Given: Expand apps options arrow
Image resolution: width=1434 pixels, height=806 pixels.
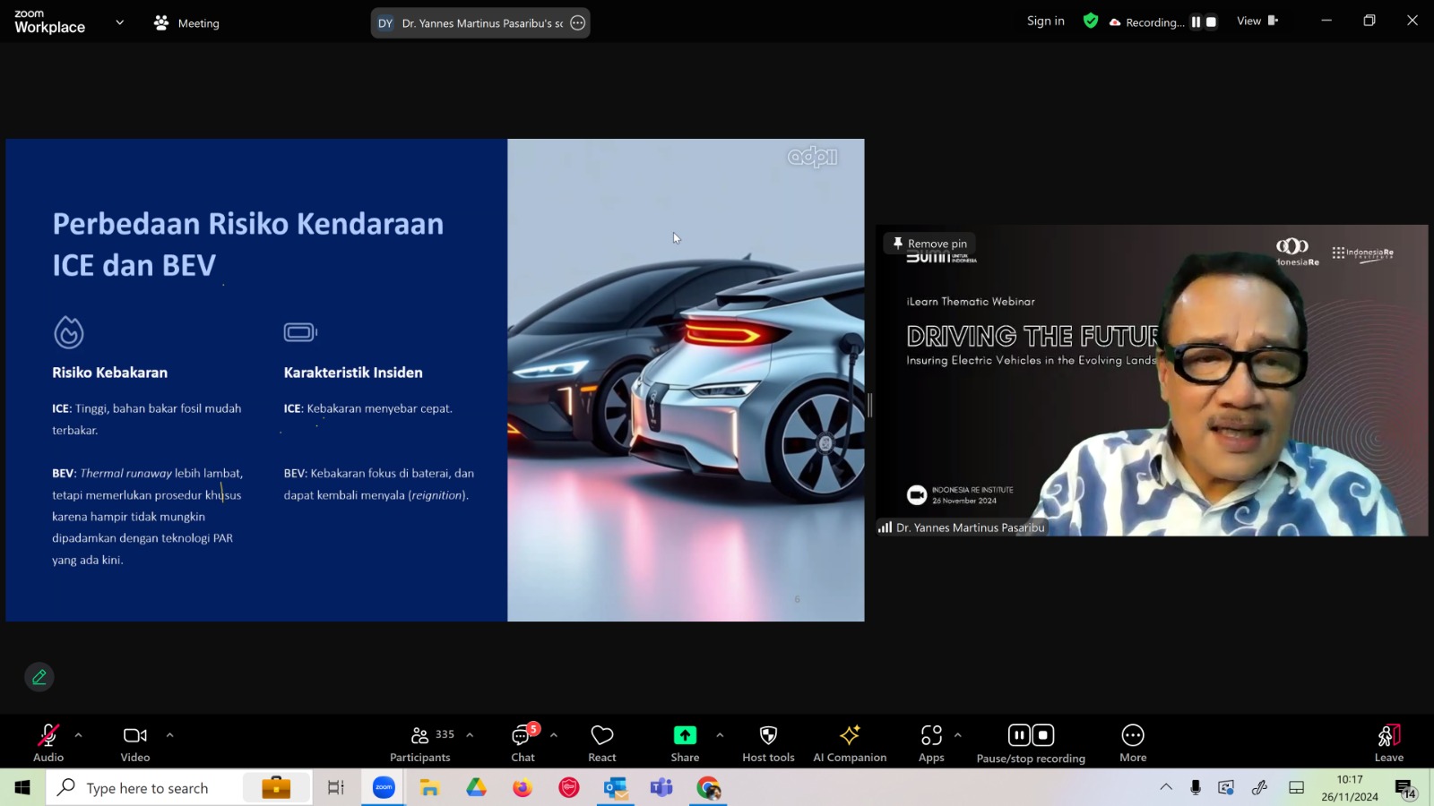Looking at the screenshot, I should pyautogui.click(x=958, y=735).
